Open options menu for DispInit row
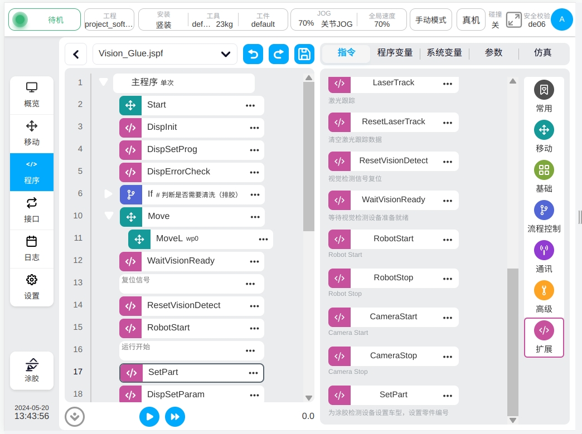 tap(254, 128)
